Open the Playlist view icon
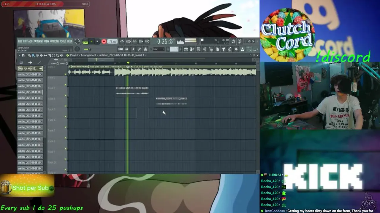The width and height of the screenshot is (380, 213). pyautogui.click(x=186, y=49)
